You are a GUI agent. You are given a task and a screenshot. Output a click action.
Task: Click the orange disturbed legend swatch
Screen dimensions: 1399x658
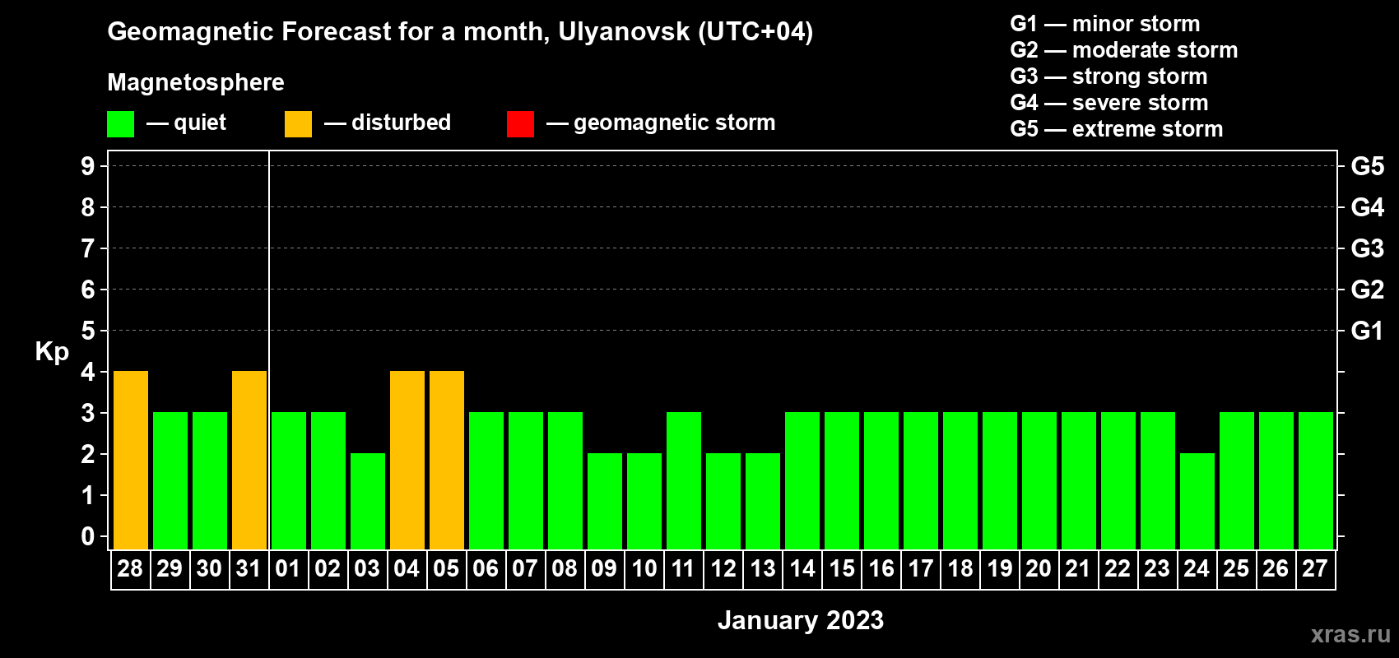click(298, 124)
